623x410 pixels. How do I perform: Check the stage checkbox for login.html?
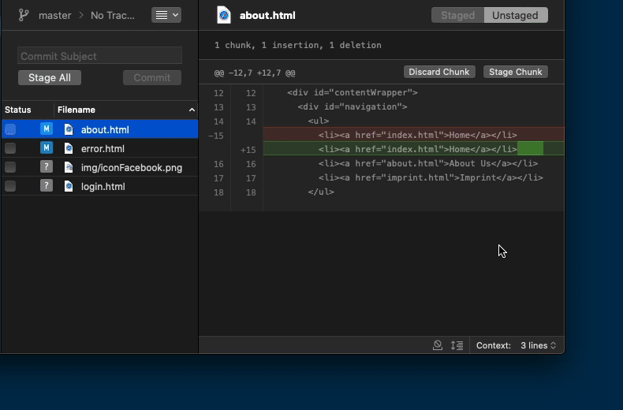pyautogui.click(x=10, y=186)
